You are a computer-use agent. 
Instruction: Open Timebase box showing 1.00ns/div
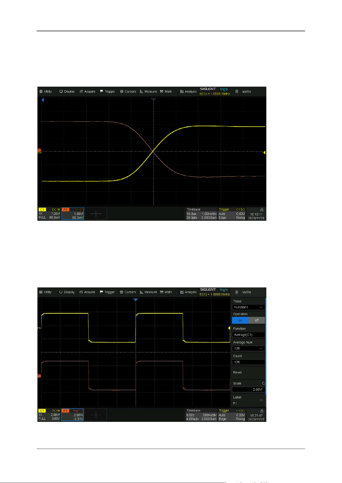(201, 214)
